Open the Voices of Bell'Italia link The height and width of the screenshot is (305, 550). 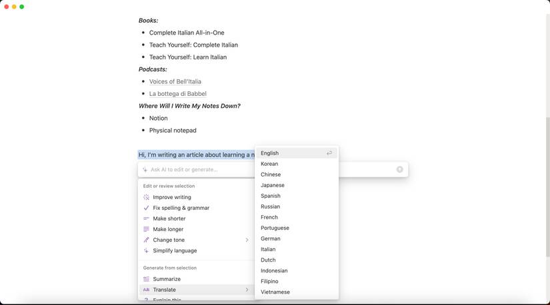point(175,81)
